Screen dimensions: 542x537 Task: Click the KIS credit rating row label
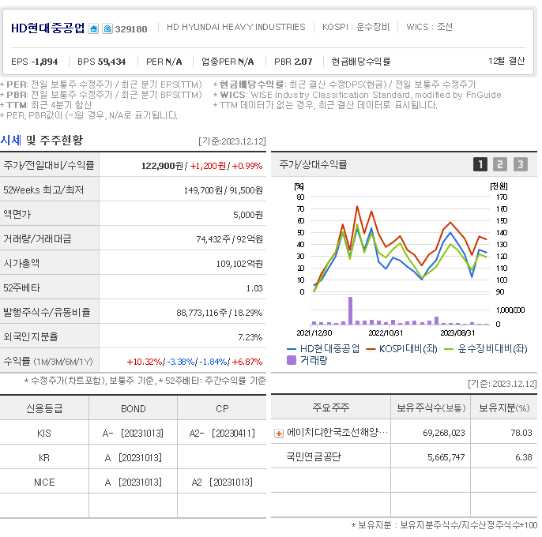(44, 434)
